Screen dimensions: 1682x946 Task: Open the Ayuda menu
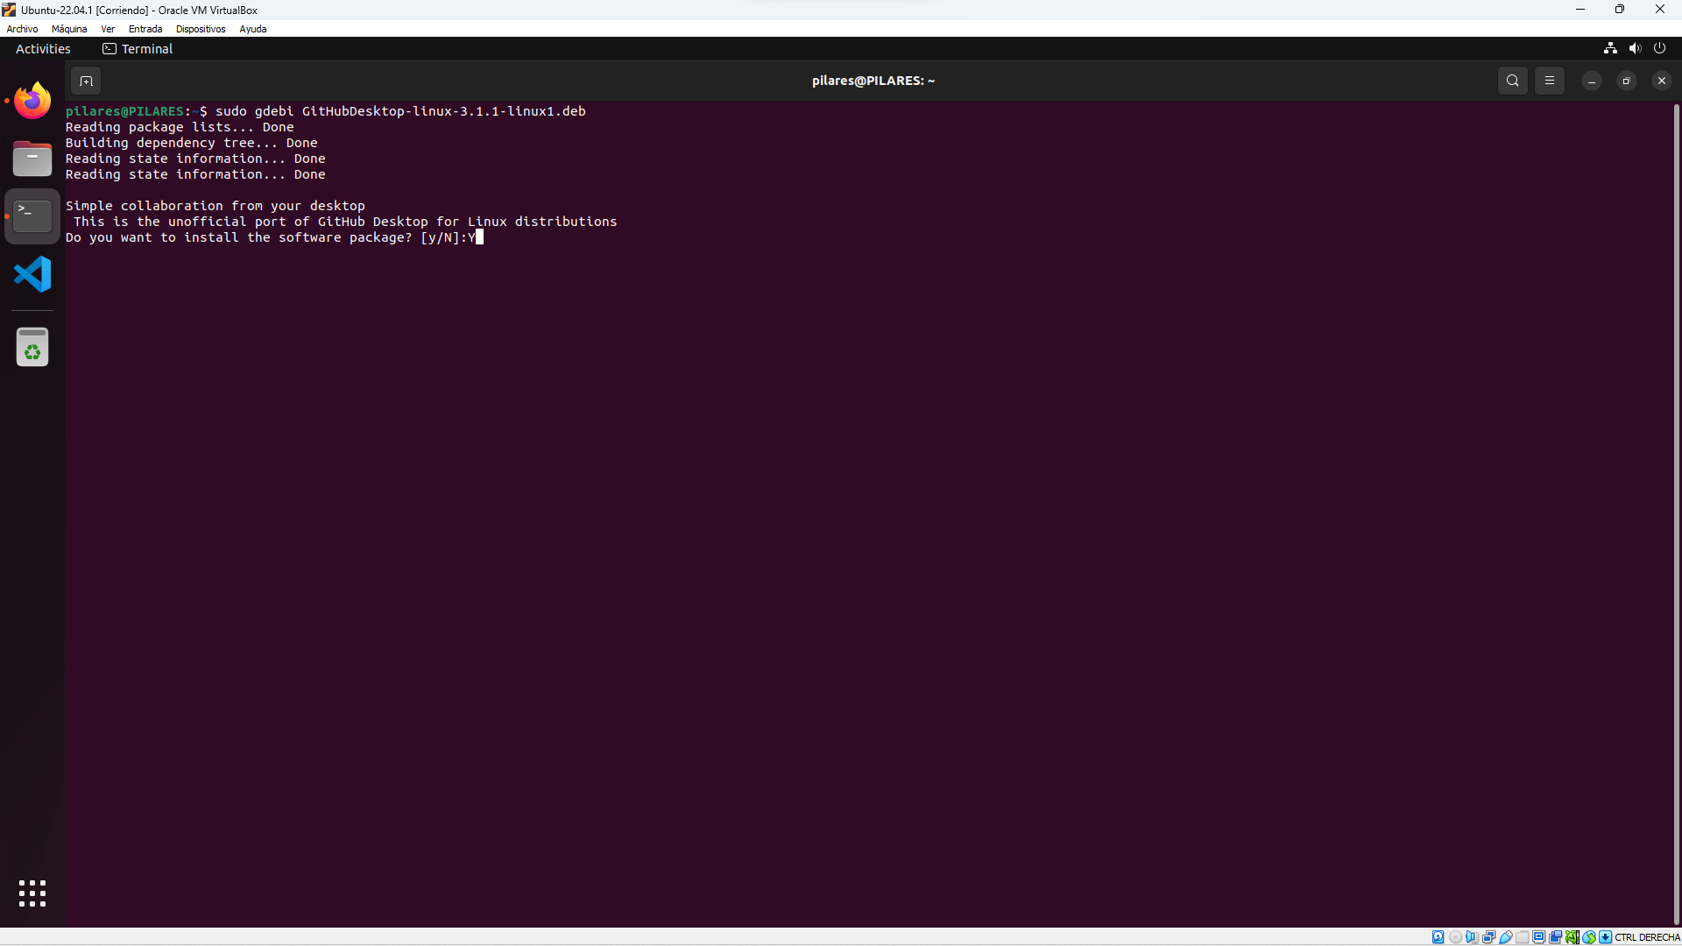[252, 28]
